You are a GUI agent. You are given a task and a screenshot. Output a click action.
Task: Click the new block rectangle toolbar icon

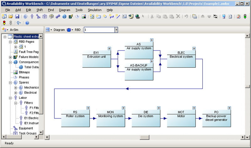(99, 16)
